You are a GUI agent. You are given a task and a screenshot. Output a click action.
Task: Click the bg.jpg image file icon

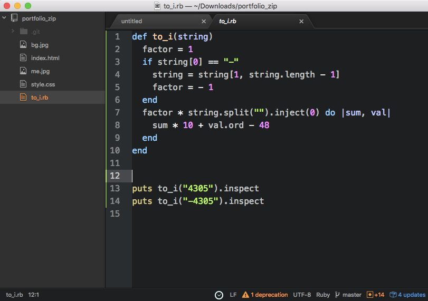(x=23, y=44)
